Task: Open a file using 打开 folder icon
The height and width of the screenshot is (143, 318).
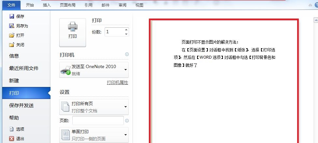Action: tap(12, 35)
